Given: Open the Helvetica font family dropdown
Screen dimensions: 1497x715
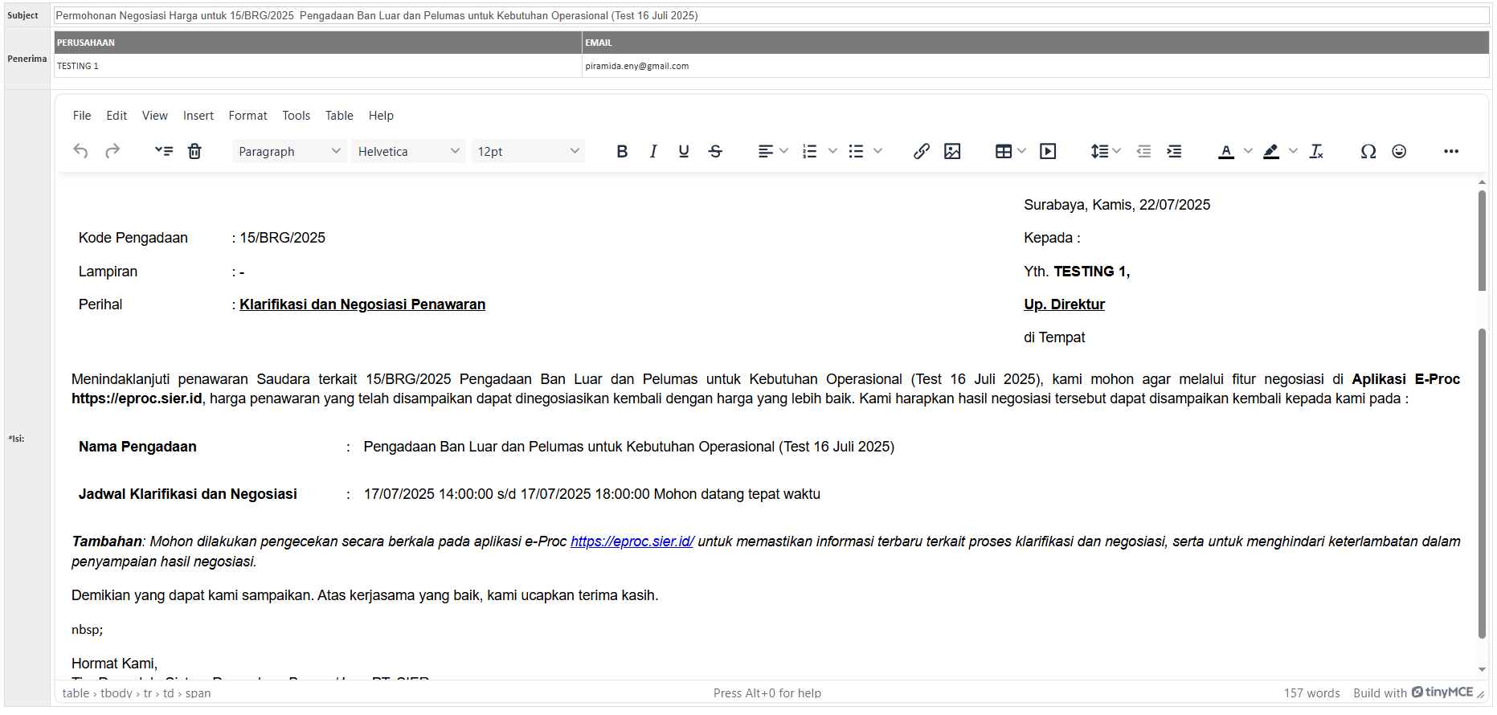Looking at the screenshot, I should [x=408, y=151].
